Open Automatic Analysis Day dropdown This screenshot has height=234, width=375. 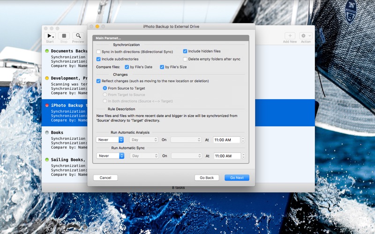point(144,139)
